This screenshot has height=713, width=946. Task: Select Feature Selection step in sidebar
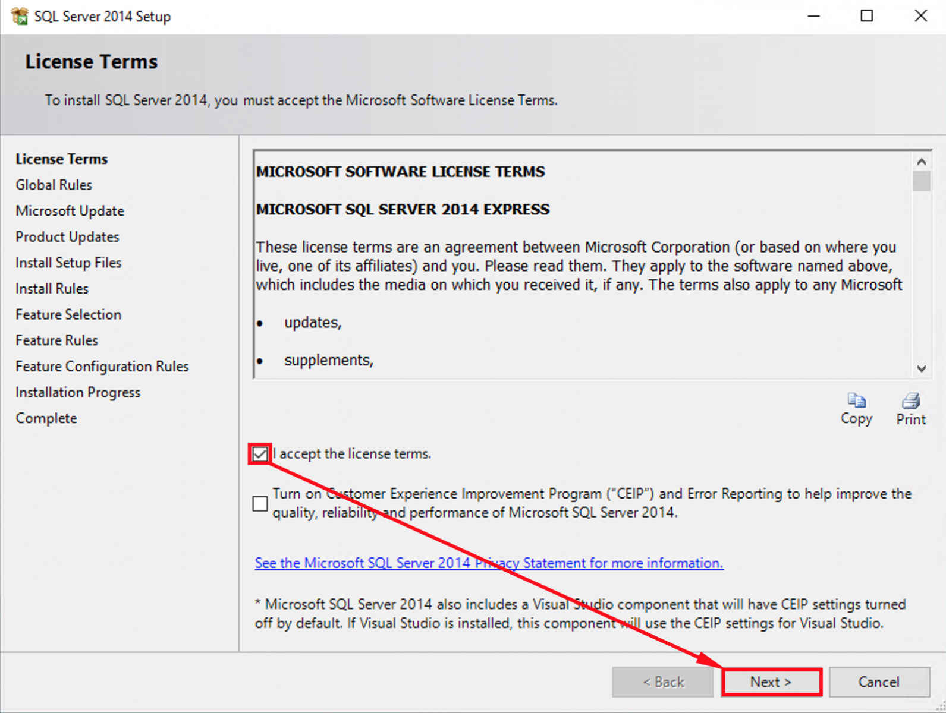point(68,314)
